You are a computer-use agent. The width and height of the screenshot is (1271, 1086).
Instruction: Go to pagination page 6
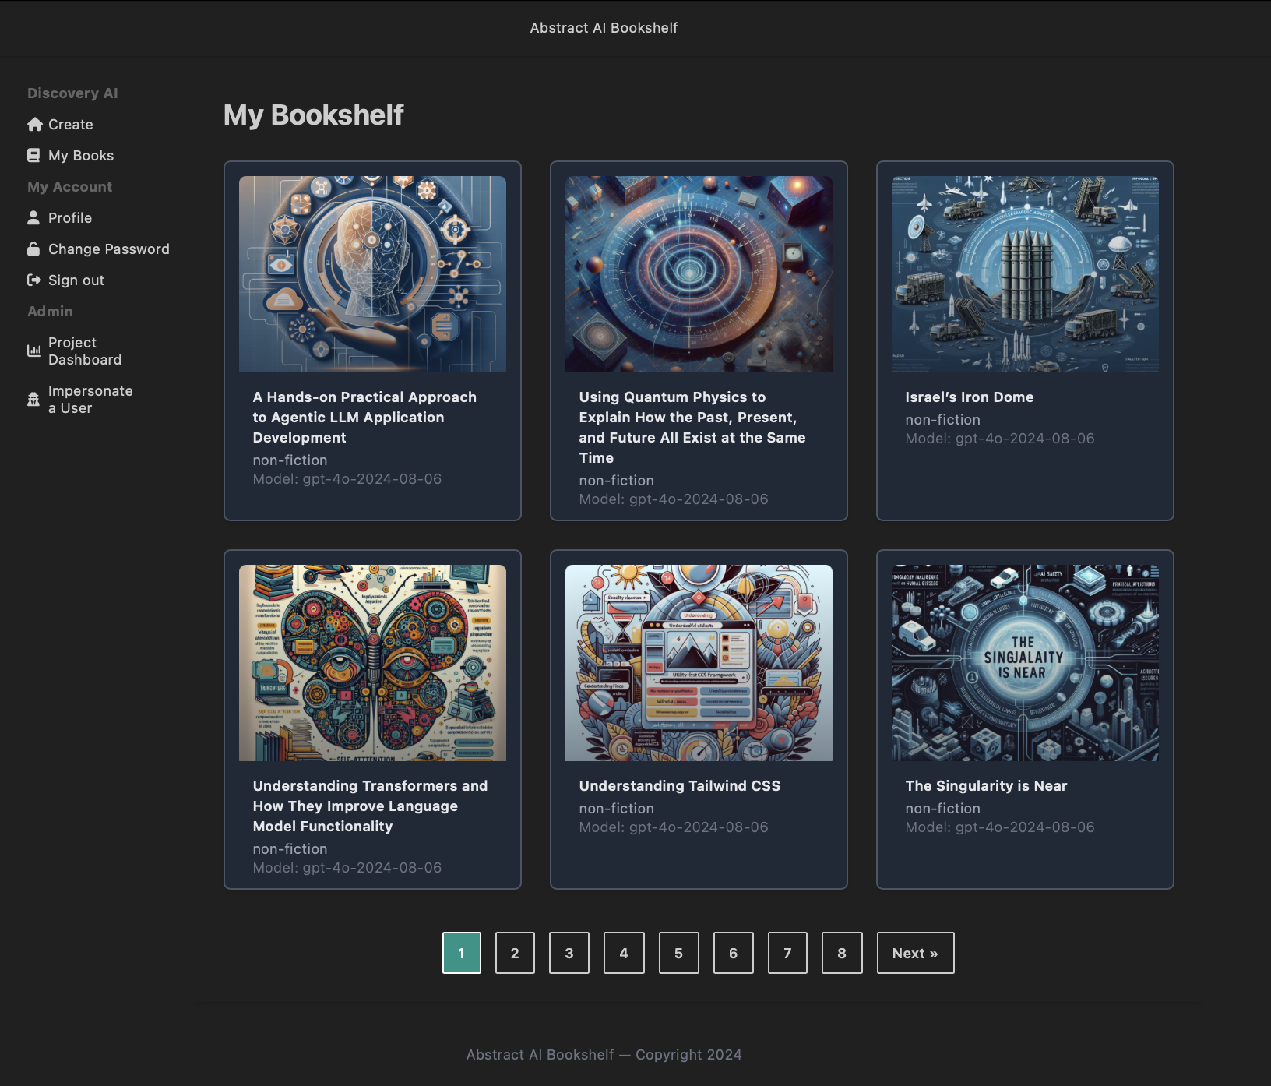(x=734, y=953)
